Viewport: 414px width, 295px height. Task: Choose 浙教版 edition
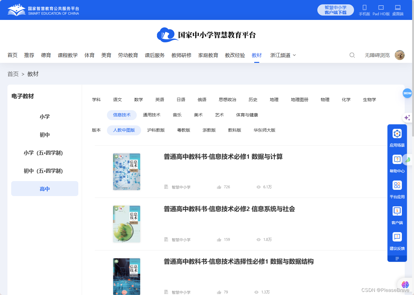tap(209, 130)
